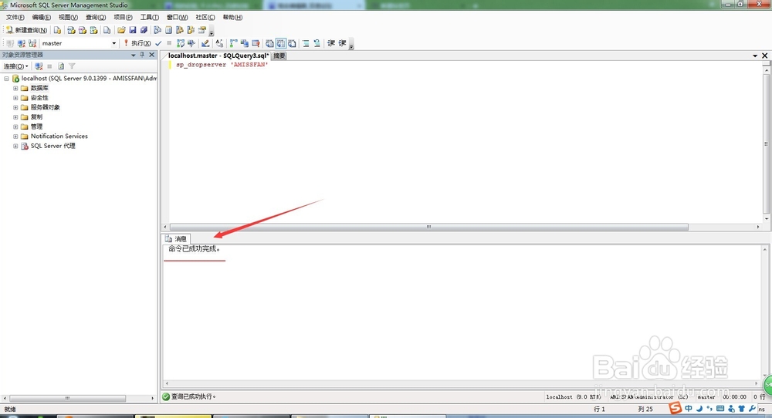This screenshot has height=418, width=772.
Task: Open the active files dropdown arrow
Action: pos(755,56)
